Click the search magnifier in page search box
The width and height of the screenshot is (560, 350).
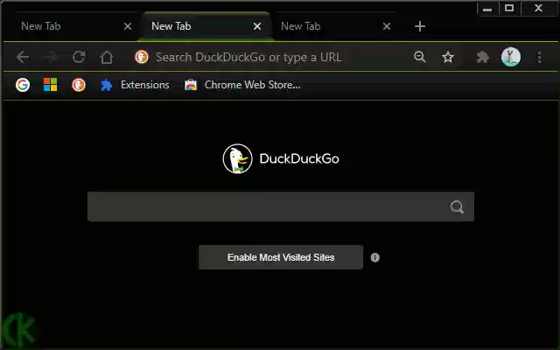click(x=457, y=206)
